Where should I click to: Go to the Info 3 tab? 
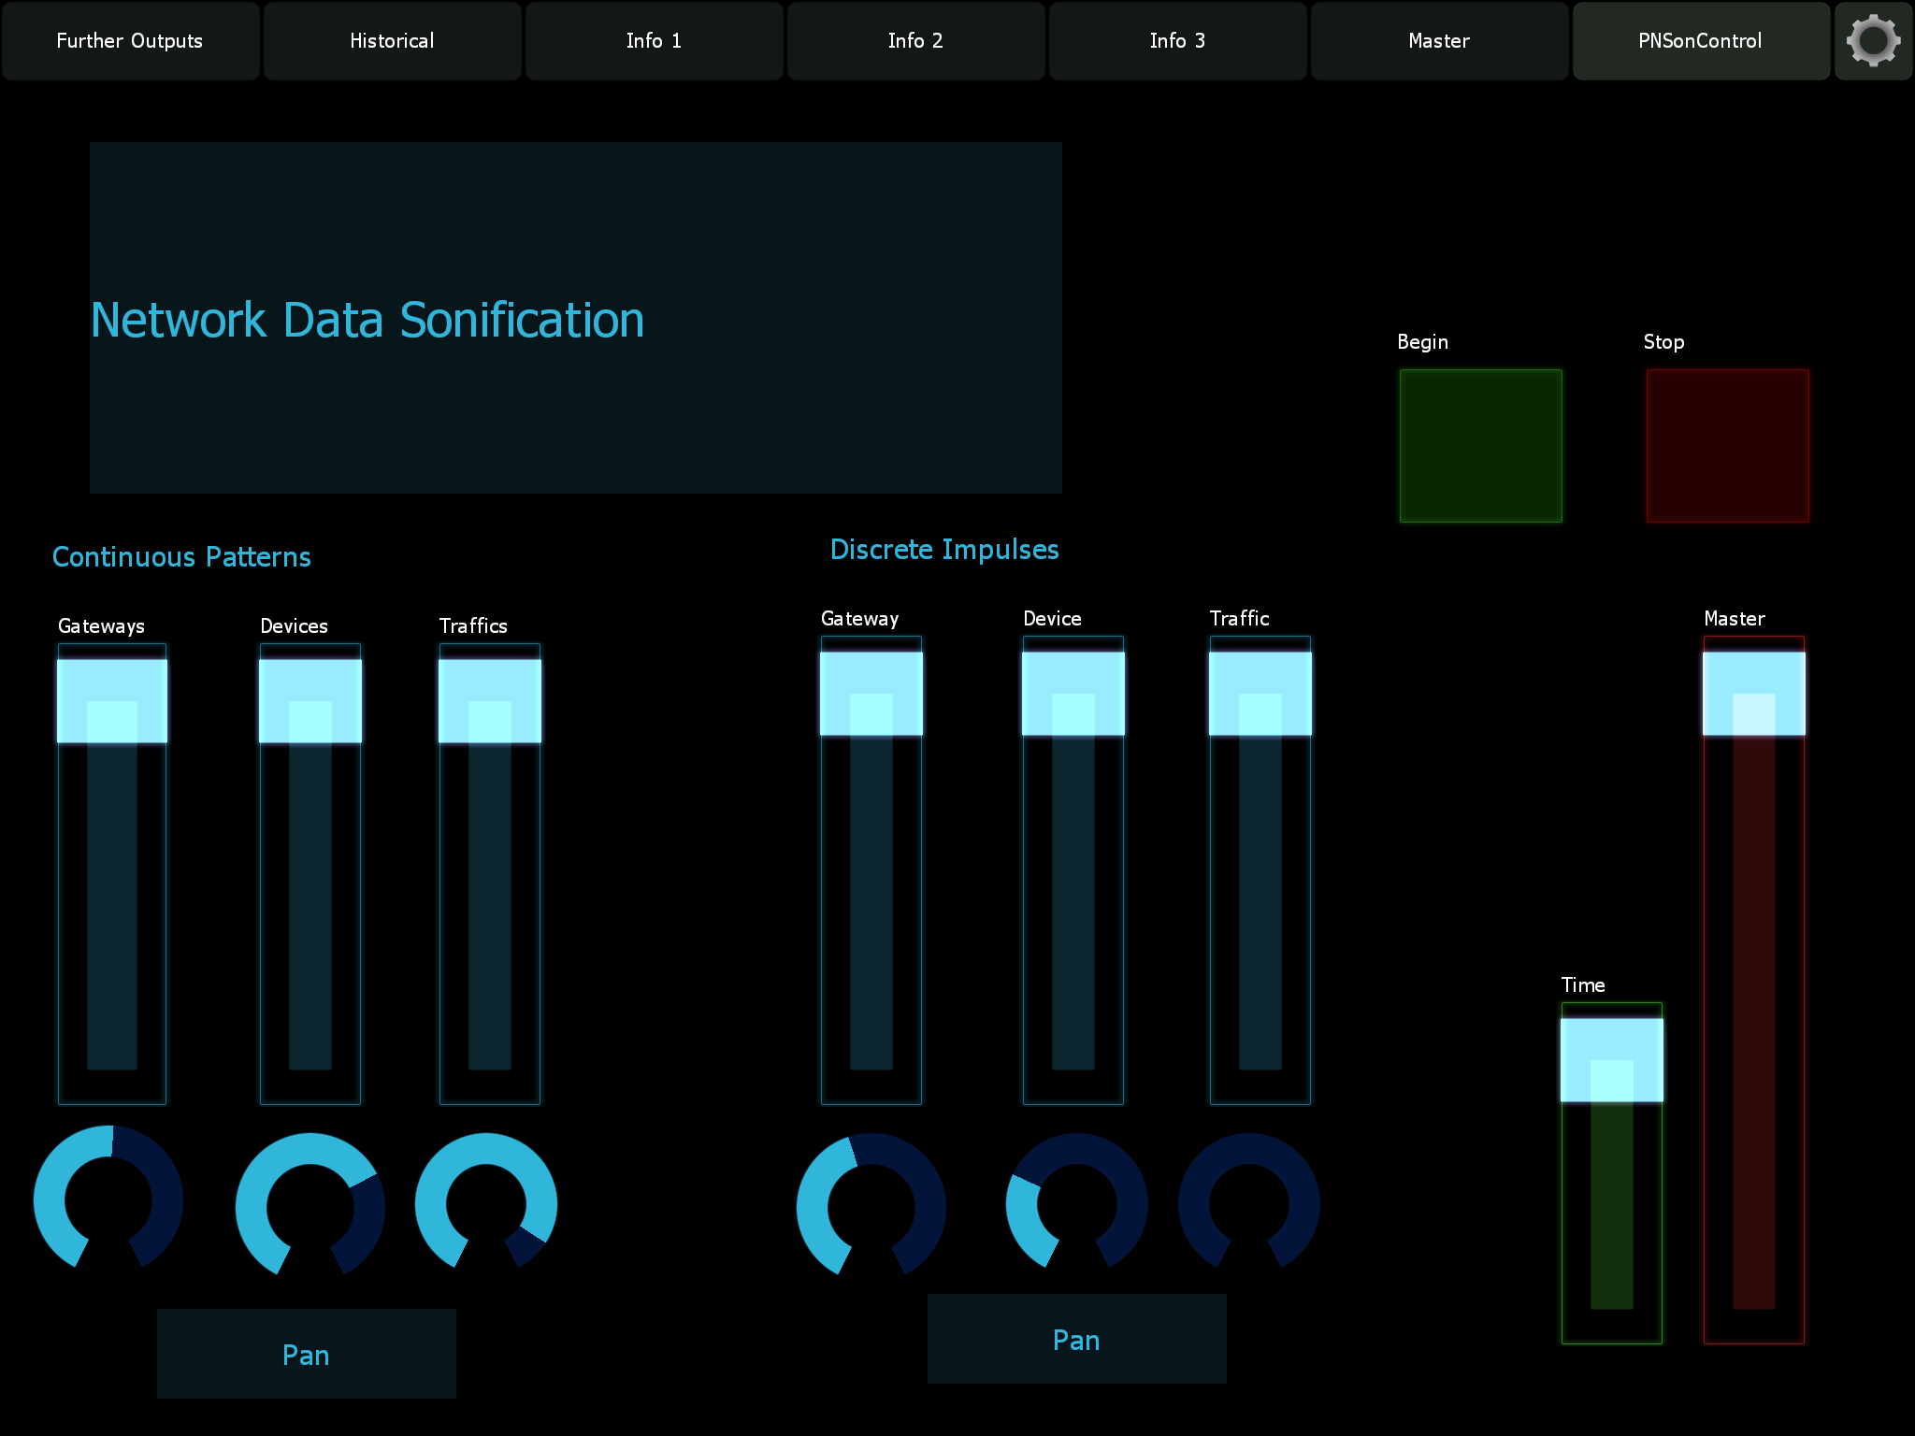1177,41
